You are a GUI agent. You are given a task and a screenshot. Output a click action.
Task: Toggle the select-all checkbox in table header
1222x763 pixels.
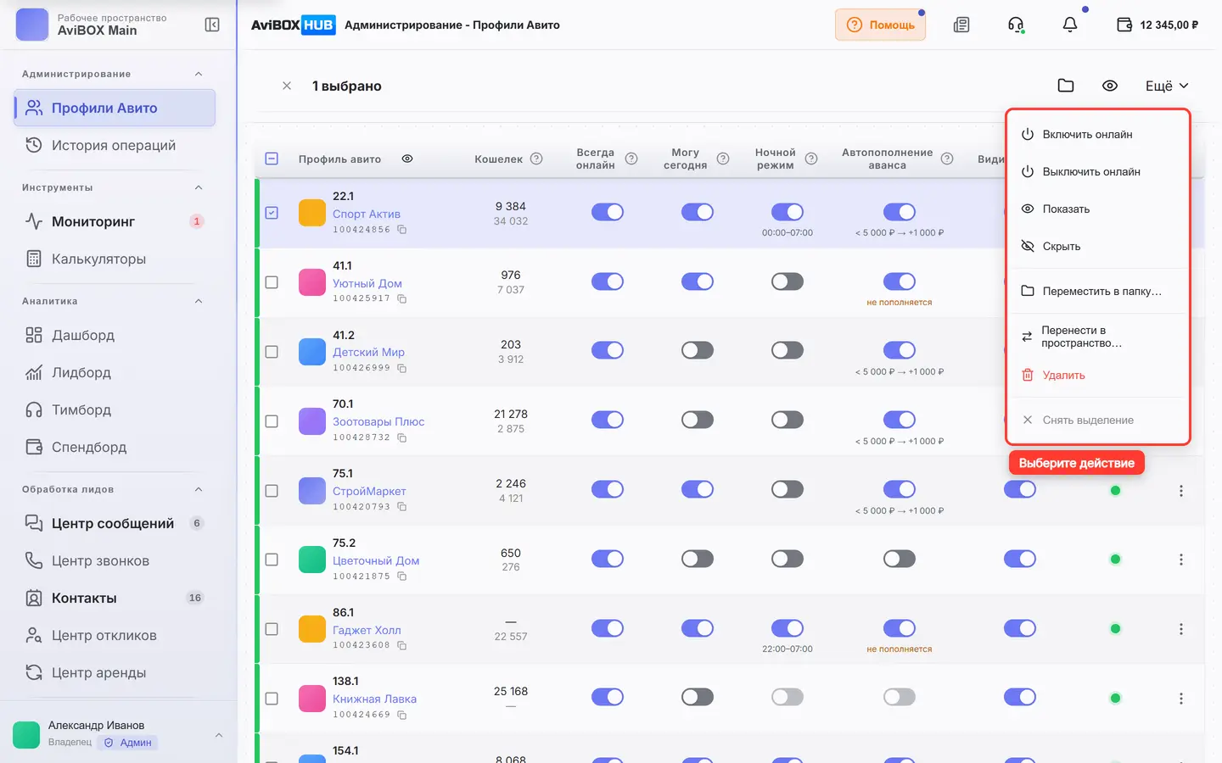272,159
